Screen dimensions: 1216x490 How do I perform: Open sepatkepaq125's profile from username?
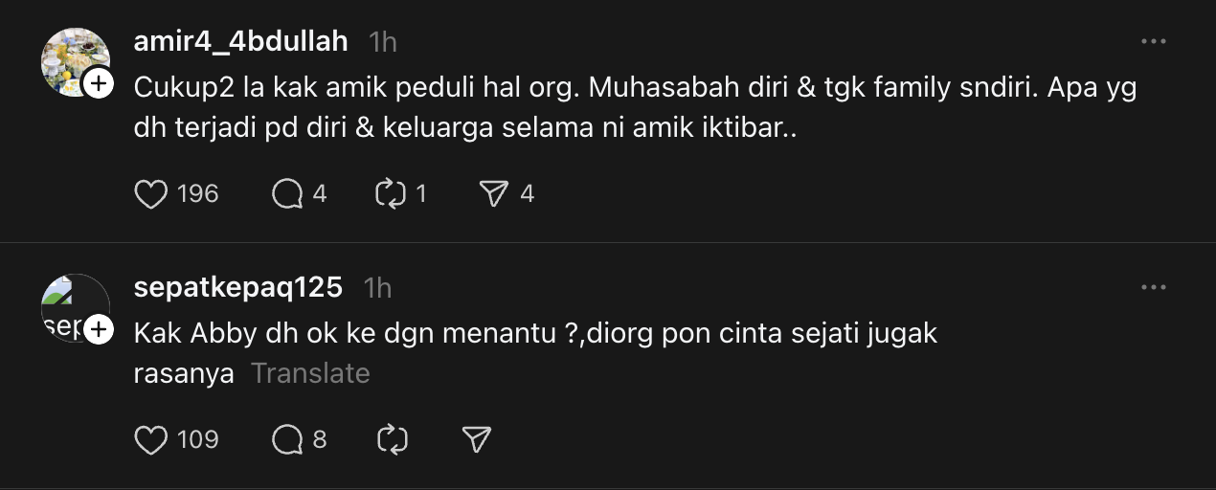click(238, 287)
